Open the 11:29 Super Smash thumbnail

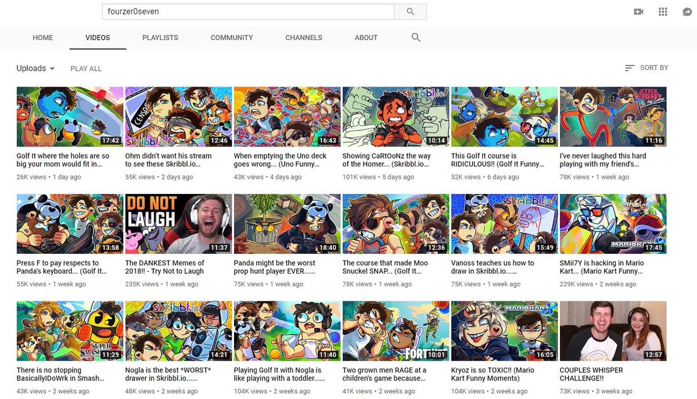70,331
